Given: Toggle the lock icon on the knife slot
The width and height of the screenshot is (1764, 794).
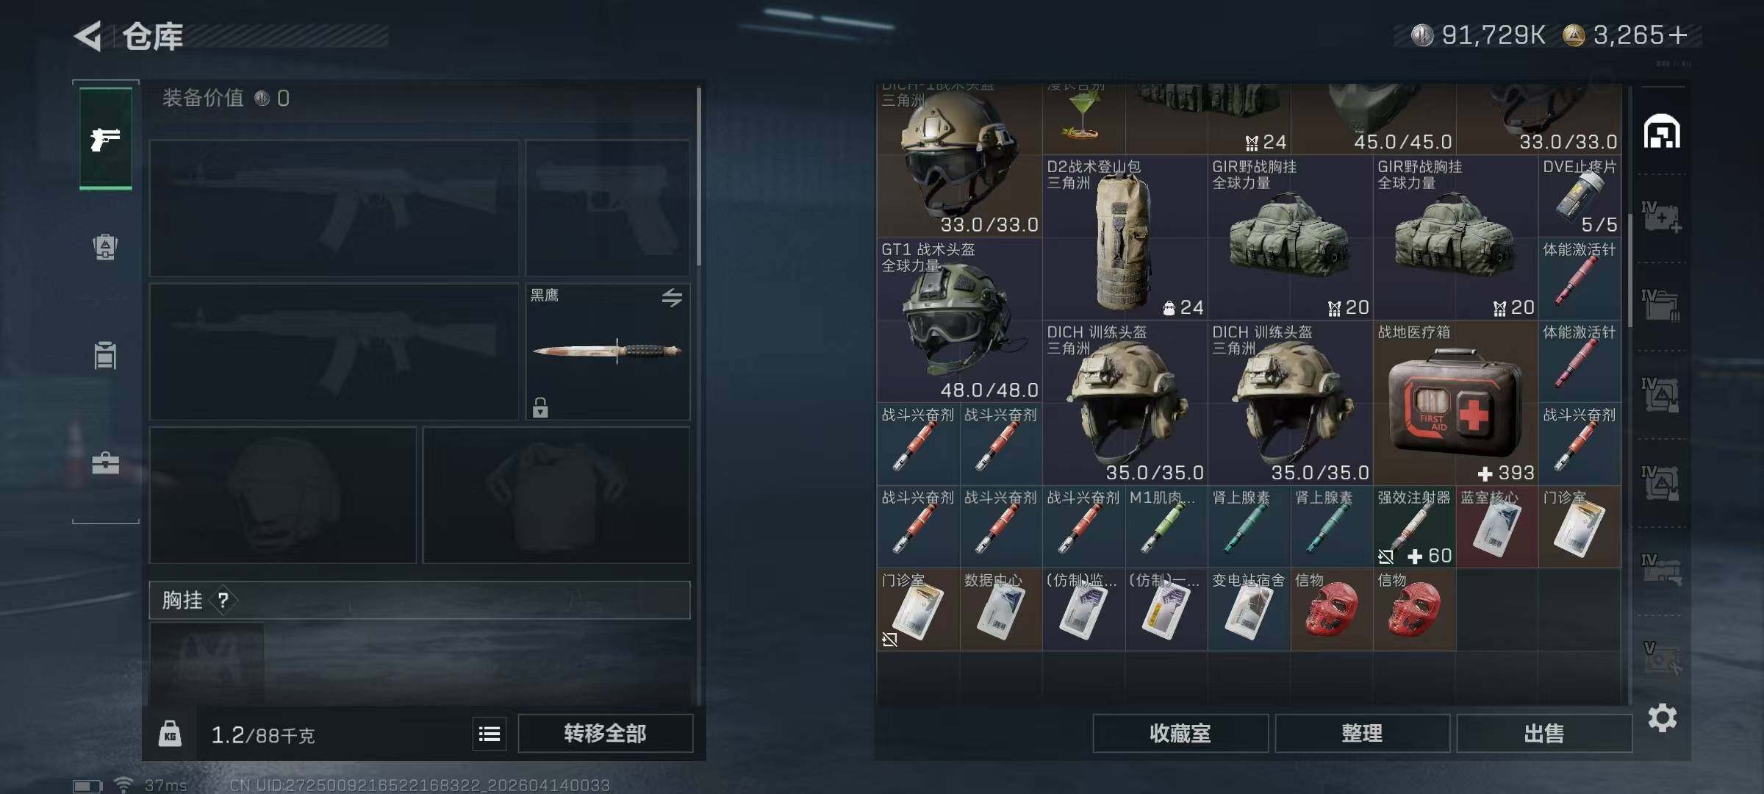Looking at the screenshot, I should (540, 407).
